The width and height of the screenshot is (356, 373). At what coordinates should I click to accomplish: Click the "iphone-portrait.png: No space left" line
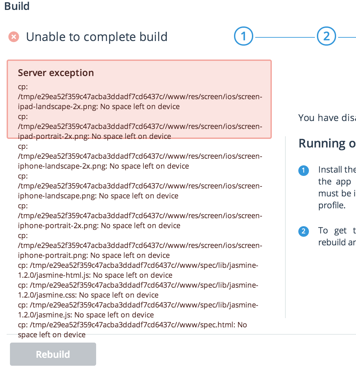pyautogui.click(x=94, y=255)
